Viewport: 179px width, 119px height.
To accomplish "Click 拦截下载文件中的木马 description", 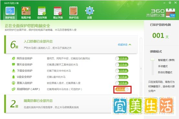I will coord(59,71).
